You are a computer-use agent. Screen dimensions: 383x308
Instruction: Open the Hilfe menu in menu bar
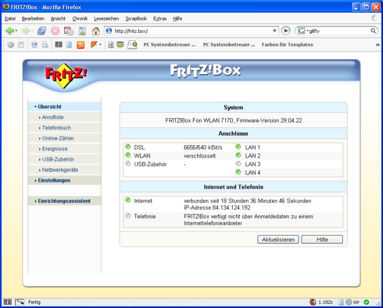tap(178, 19)
